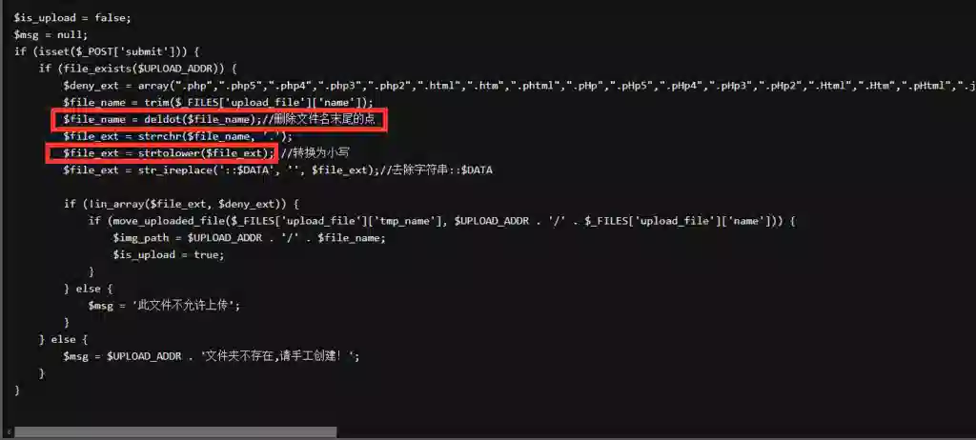Image resolution: width=976 pixels, height=440 pixels.
Task: Click the //转换为小写 comment
Action: [x=318, y=152]
